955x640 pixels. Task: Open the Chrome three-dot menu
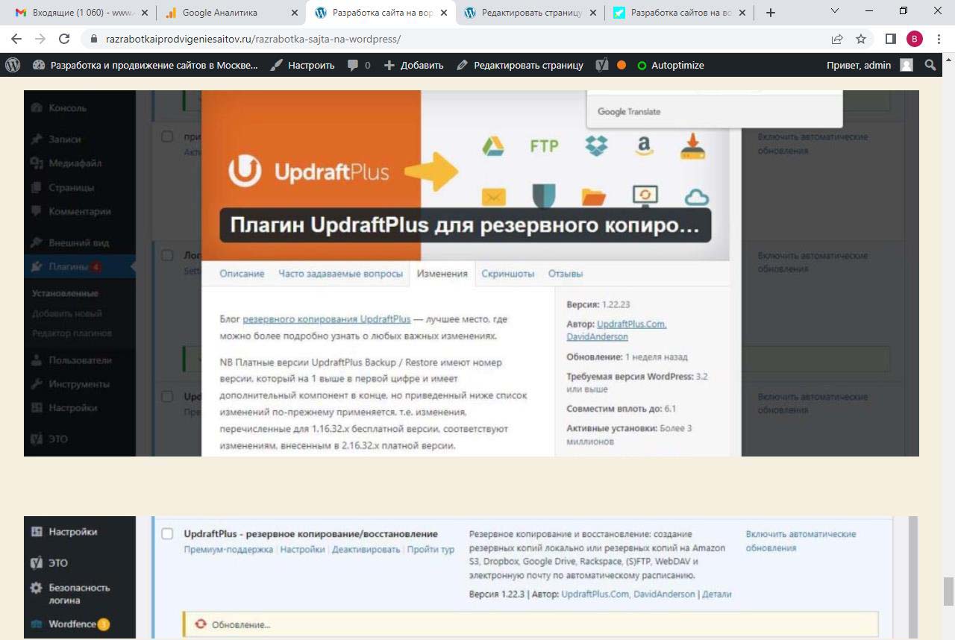click(939, 39)
